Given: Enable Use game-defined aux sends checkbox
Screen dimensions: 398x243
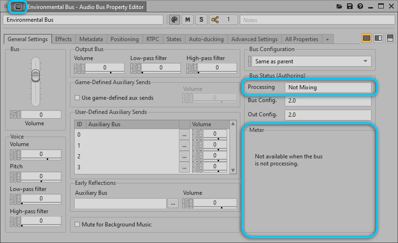Looking at the screenshot, I should point(78,98).
